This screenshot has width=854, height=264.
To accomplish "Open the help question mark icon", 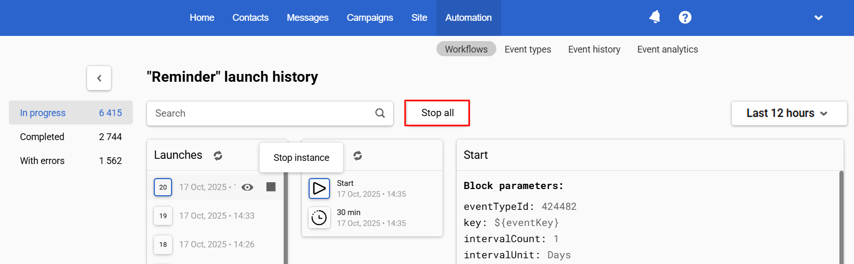I will (685, 17).
